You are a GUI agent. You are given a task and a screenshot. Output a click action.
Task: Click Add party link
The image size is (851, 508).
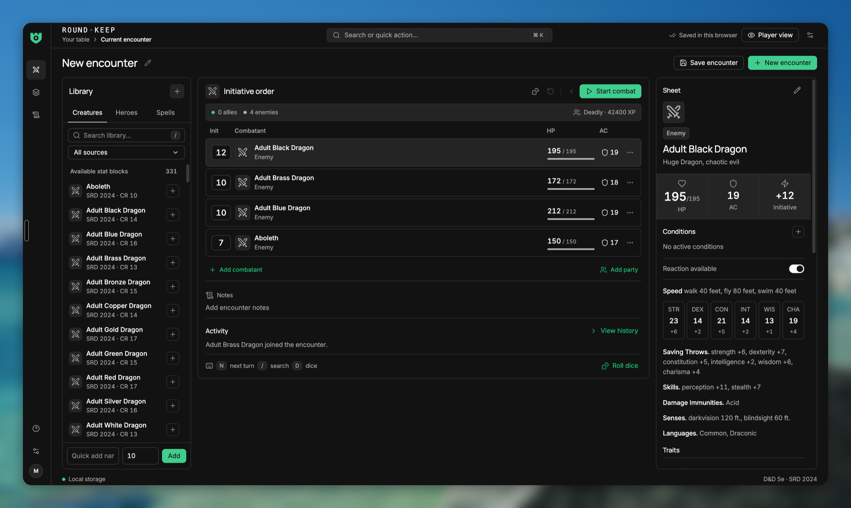[619, 270]
